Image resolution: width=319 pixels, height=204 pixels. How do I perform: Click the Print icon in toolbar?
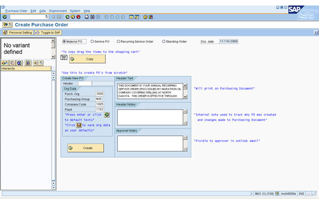click(x=87, y=17)
